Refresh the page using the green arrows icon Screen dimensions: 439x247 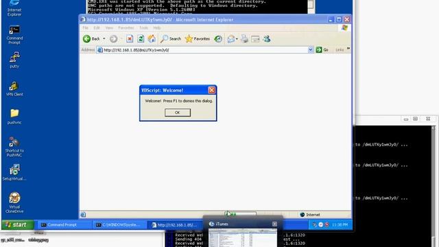click(141, 38)
